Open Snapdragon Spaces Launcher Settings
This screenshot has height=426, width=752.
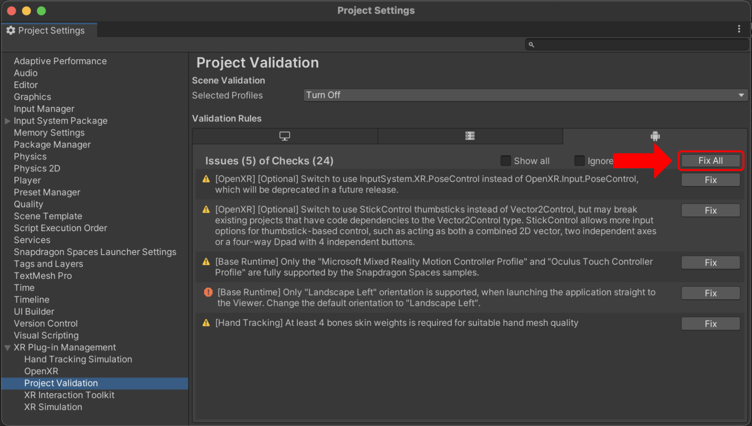click(x=95, y=252)
